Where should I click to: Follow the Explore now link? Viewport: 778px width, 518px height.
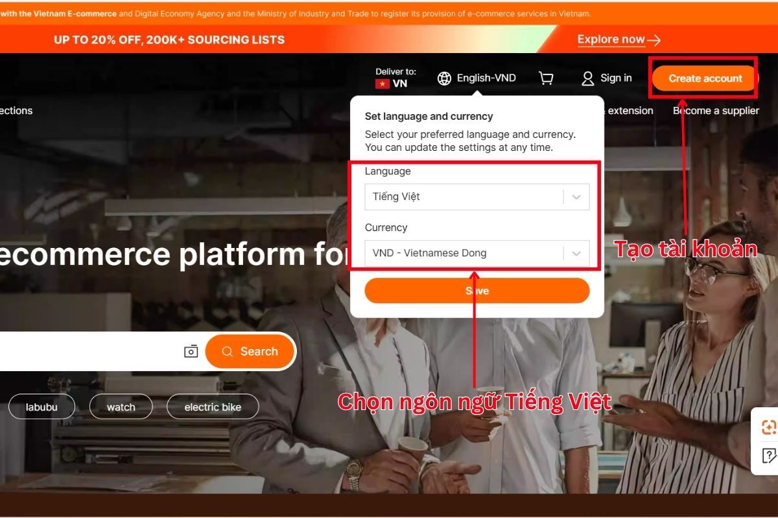(x=611, y=39)
